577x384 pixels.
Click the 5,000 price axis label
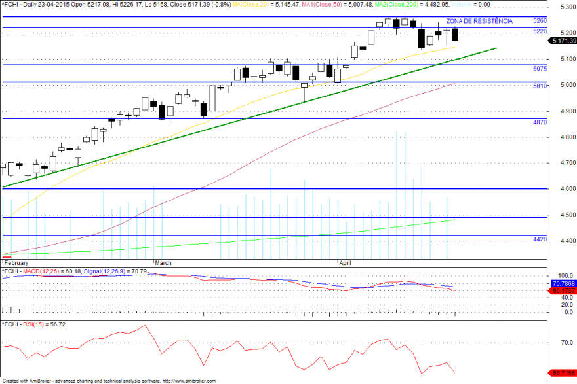point(568,85)
